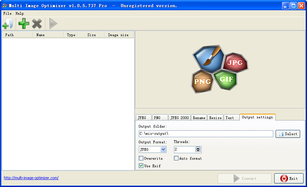Click the toolbar play start icon
307x187 pixels.
coord(53,24)
